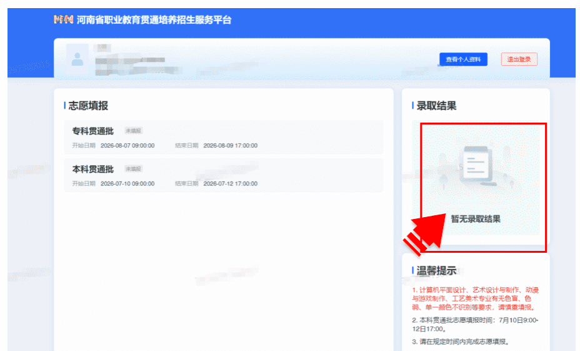Image resolution: width=580 pixels, height=351 pixels.
Task: Click the 录取结果 section heading
Action: (436, 106)
